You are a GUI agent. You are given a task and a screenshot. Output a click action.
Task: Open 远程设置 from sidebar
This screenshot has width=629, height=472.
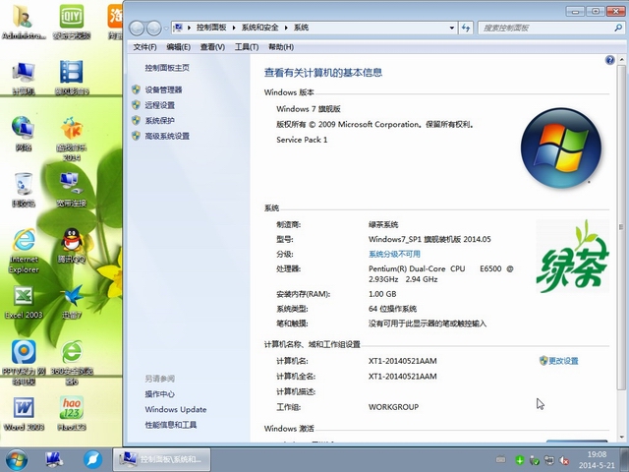[x=159, y=105]
